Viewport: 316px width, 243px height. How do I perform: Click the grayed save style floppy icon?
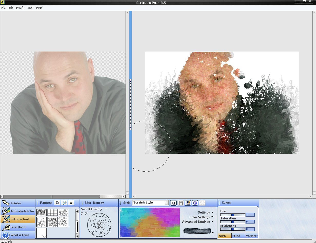pyautogui.click(x=181, y=203)
